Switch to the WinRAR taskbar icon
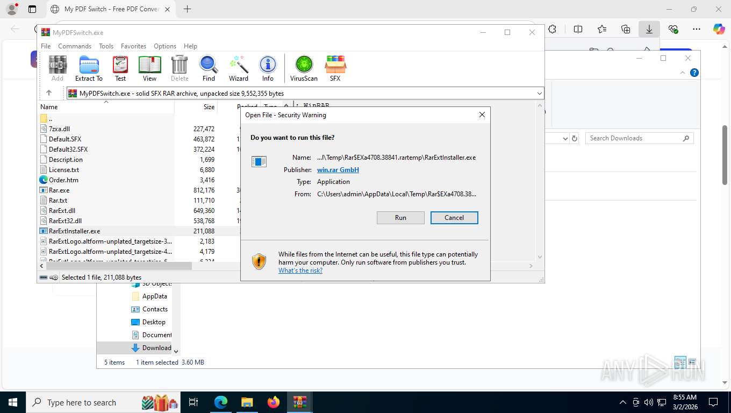Screen dimensions: 731x413 [x=300, y=402]
